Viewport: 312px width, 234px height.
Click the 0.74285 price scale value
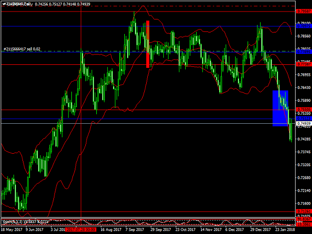(x=304, y=139)
